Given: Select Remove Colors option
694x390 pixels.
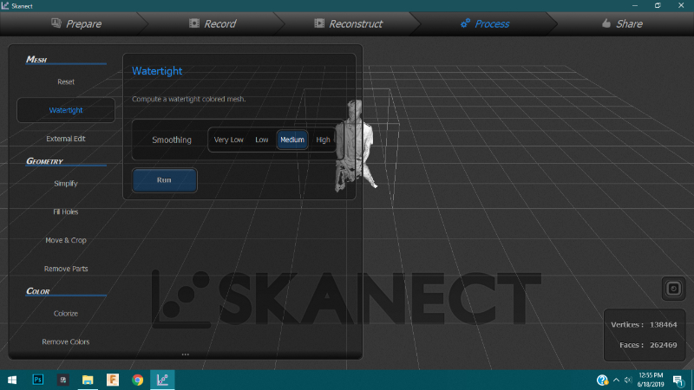Looking at the screenshot, I should (x=66, y=341).
